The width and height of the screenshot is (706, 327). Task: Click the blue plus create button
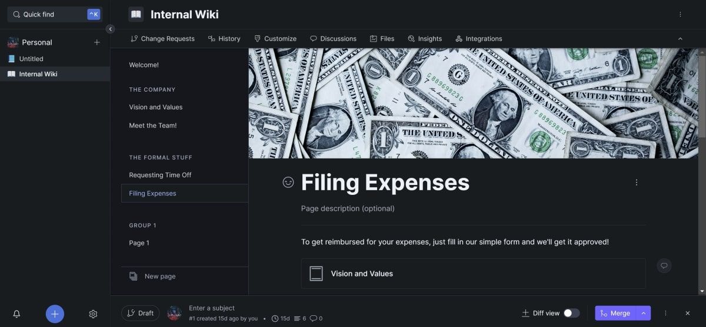pos(55,314)
